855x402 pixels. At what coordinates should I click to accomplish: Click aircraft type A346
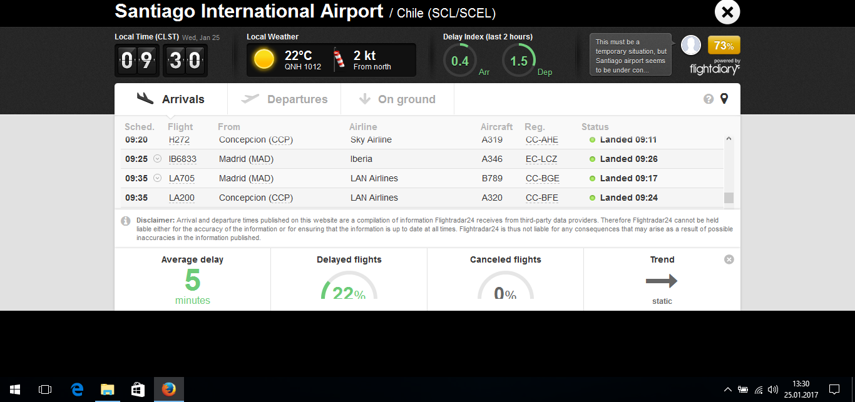point(492,159)
